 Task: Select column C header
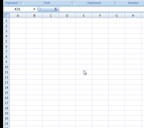pos(51,15)
